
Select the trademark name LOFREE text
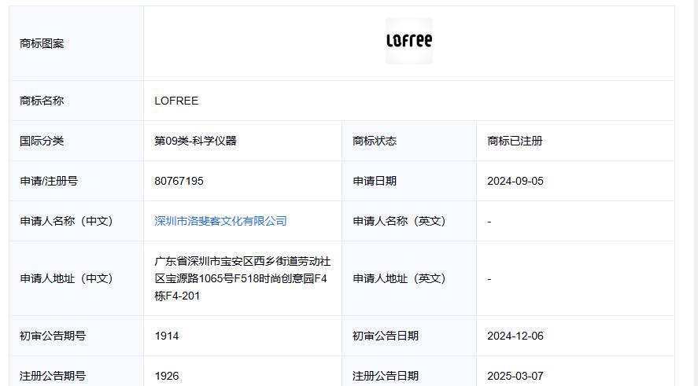(176, 101)
